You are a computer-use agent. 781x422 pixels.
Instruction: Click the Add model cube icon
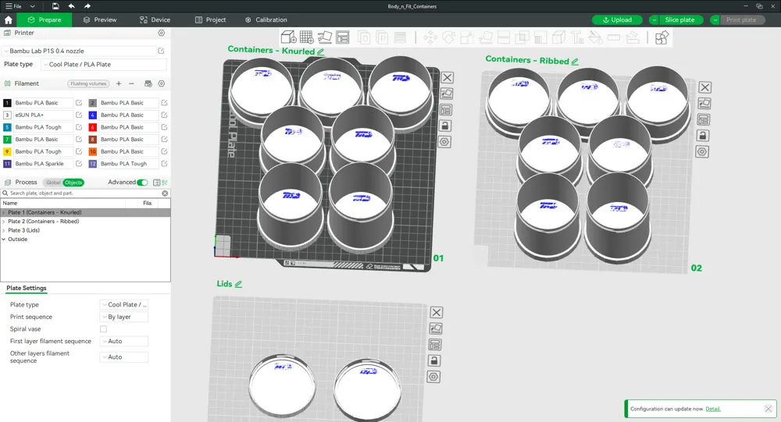point(288,37)
